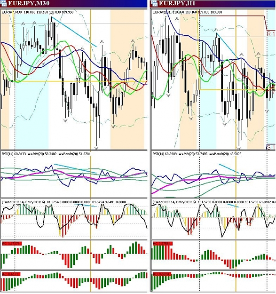Click TrendCCI label in the H1 window
The height and width of the screenshot is (294, 276).
(214, 202)
